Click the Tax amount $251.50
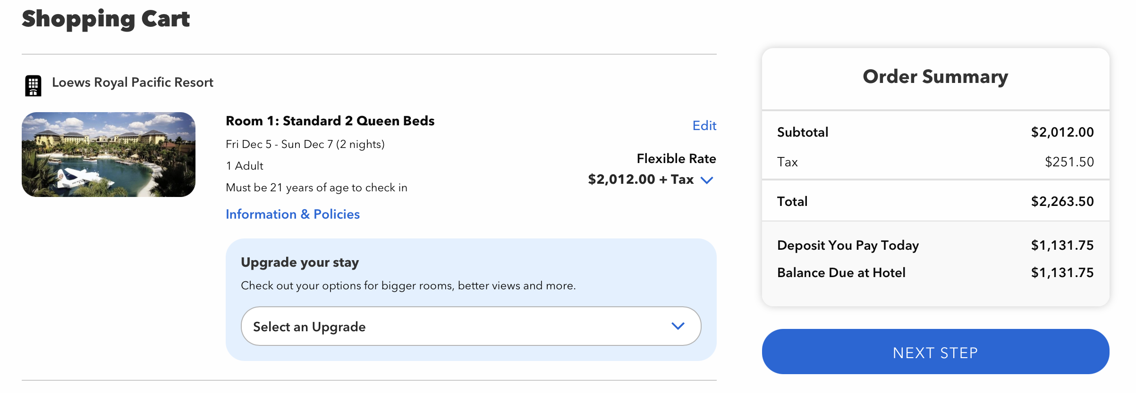Viewport: 1136px width, 393px height. (x=1069, y=162)
